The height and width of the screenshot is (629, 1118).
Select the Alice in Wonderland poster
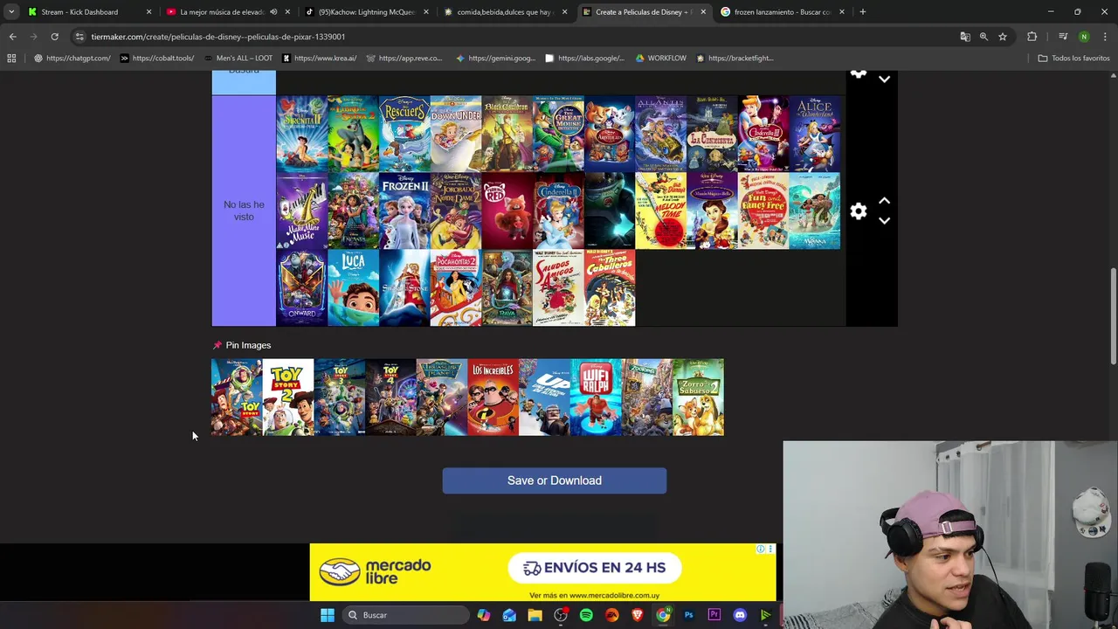[814, 135]
